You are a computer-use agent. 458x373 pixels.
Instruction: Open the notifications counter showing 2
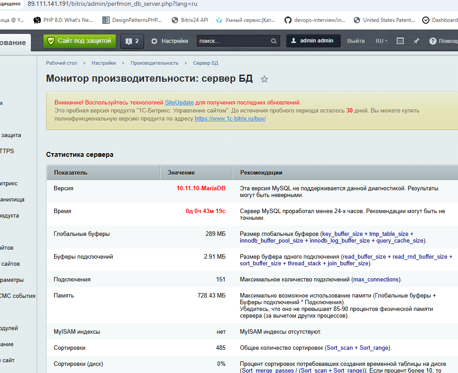coord(132,41)
